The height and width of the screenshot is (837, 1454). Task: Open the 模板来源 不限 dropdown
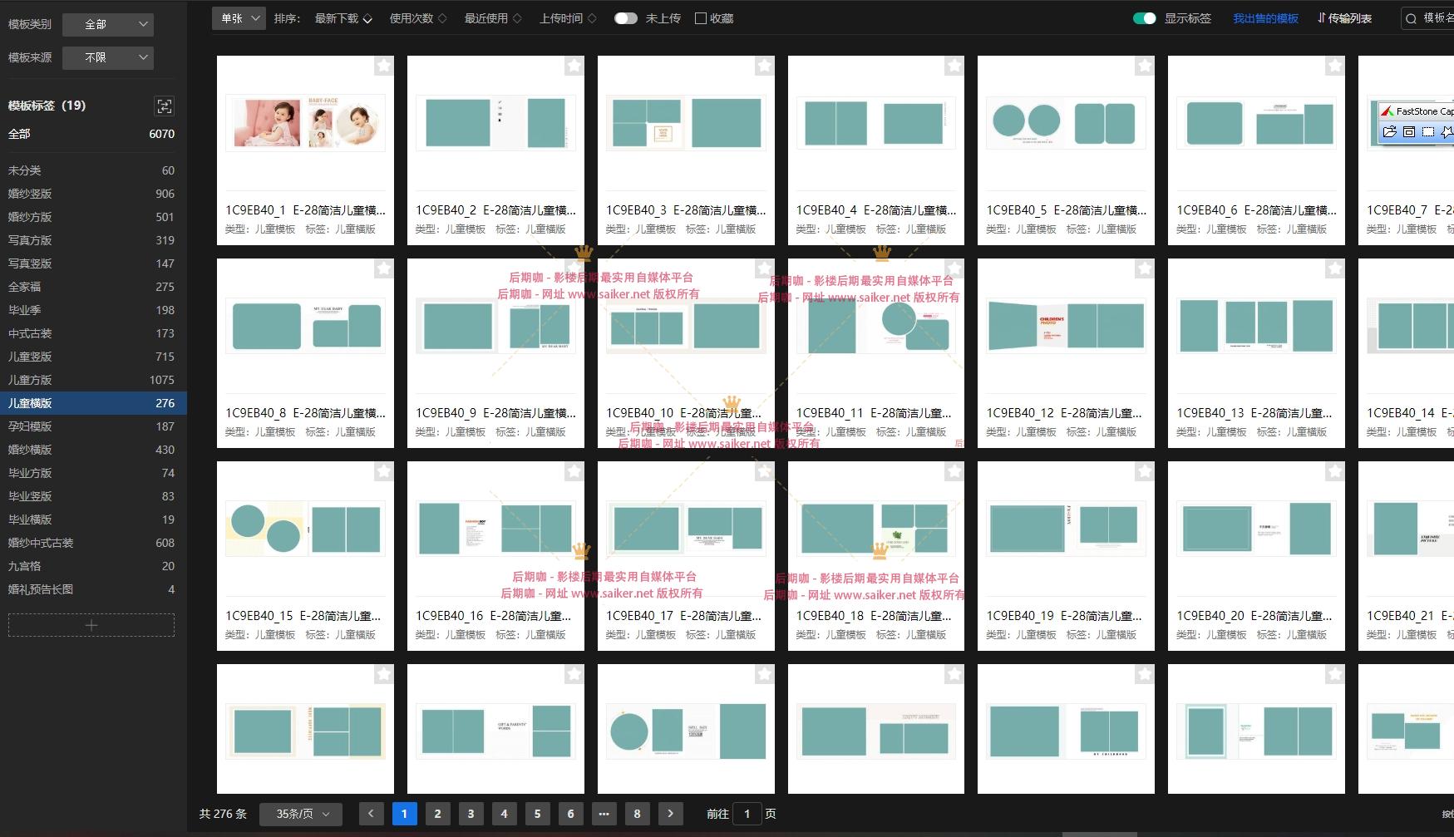[108, 57]
